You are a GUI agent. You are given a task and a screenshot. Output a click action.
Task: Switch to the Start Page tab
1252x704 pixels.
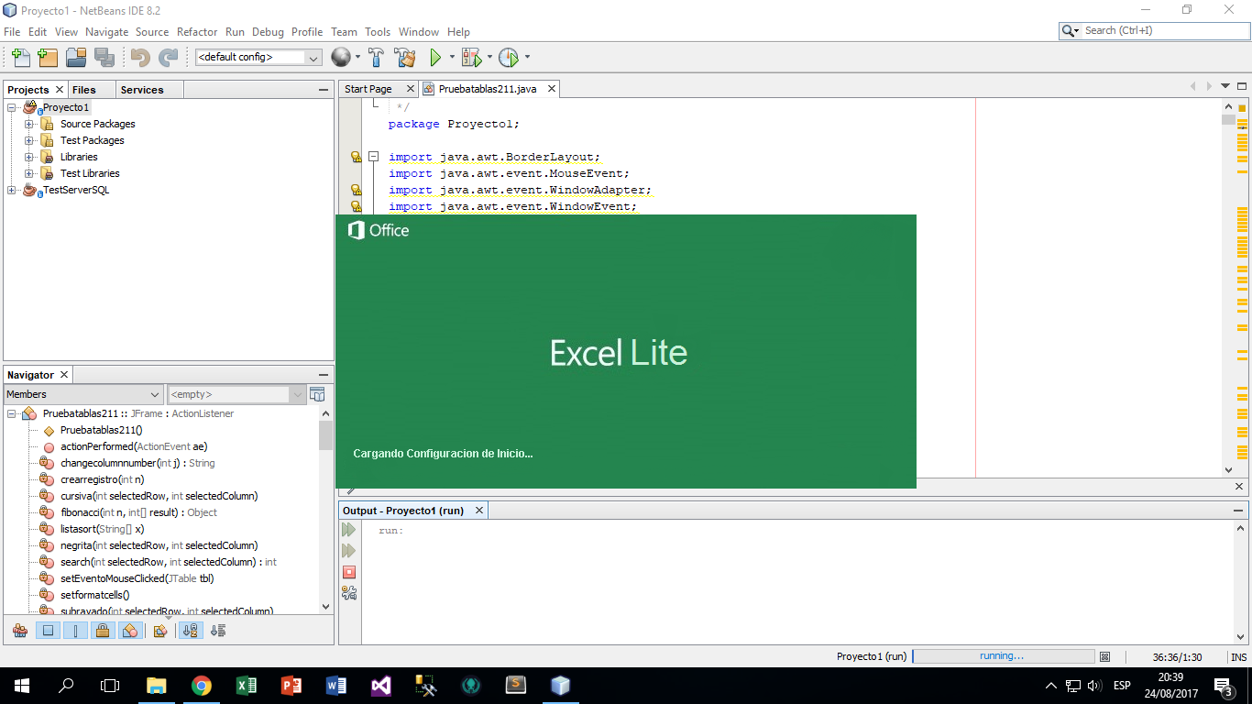(x=368, y=89)
